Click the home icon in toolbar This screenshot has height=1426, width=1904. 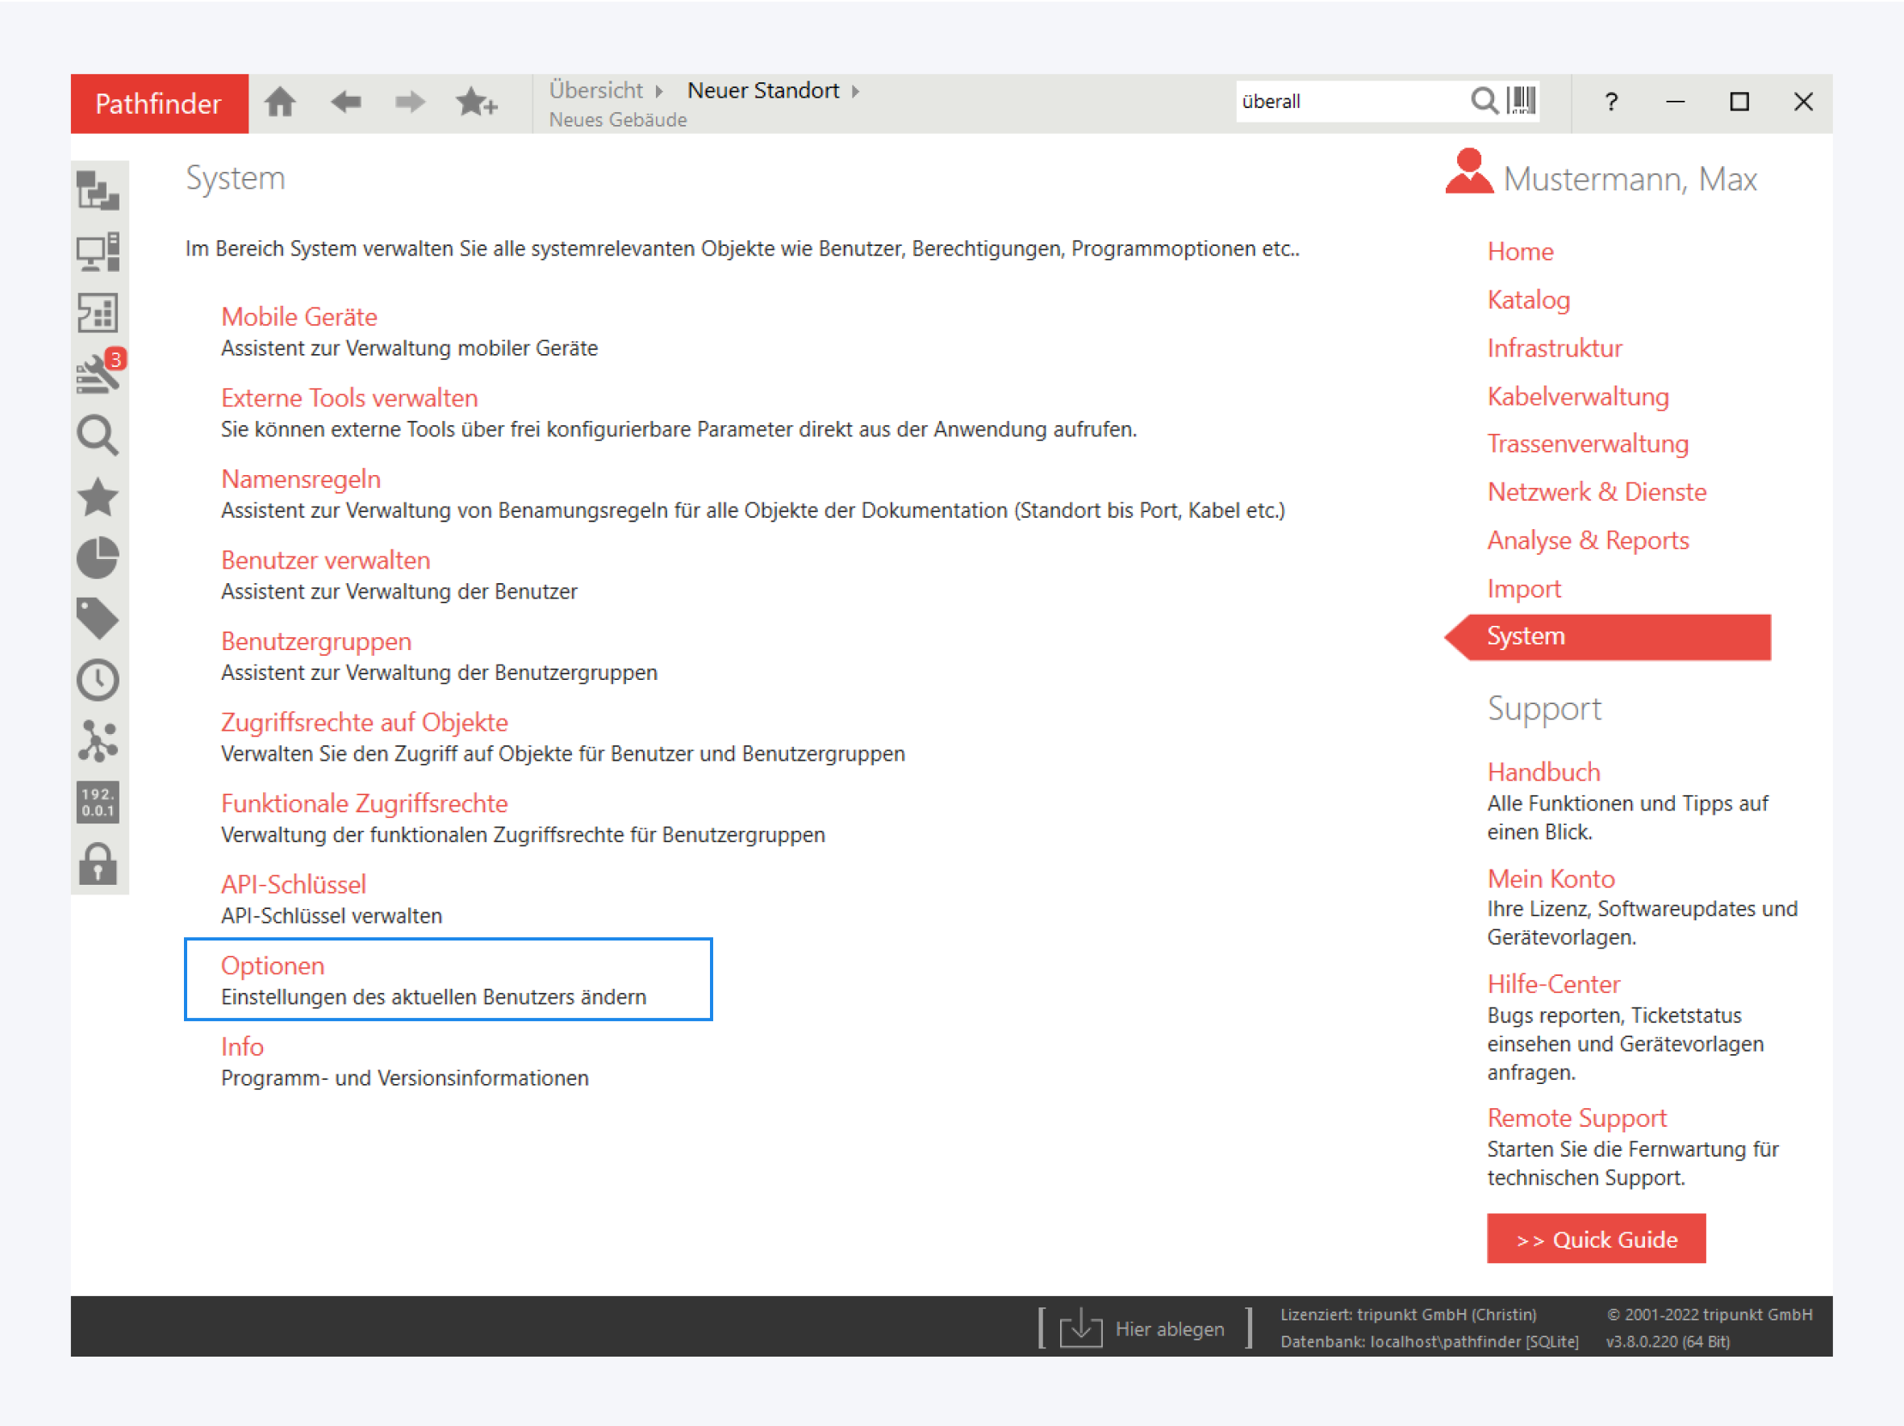click(x=281, y=102)
